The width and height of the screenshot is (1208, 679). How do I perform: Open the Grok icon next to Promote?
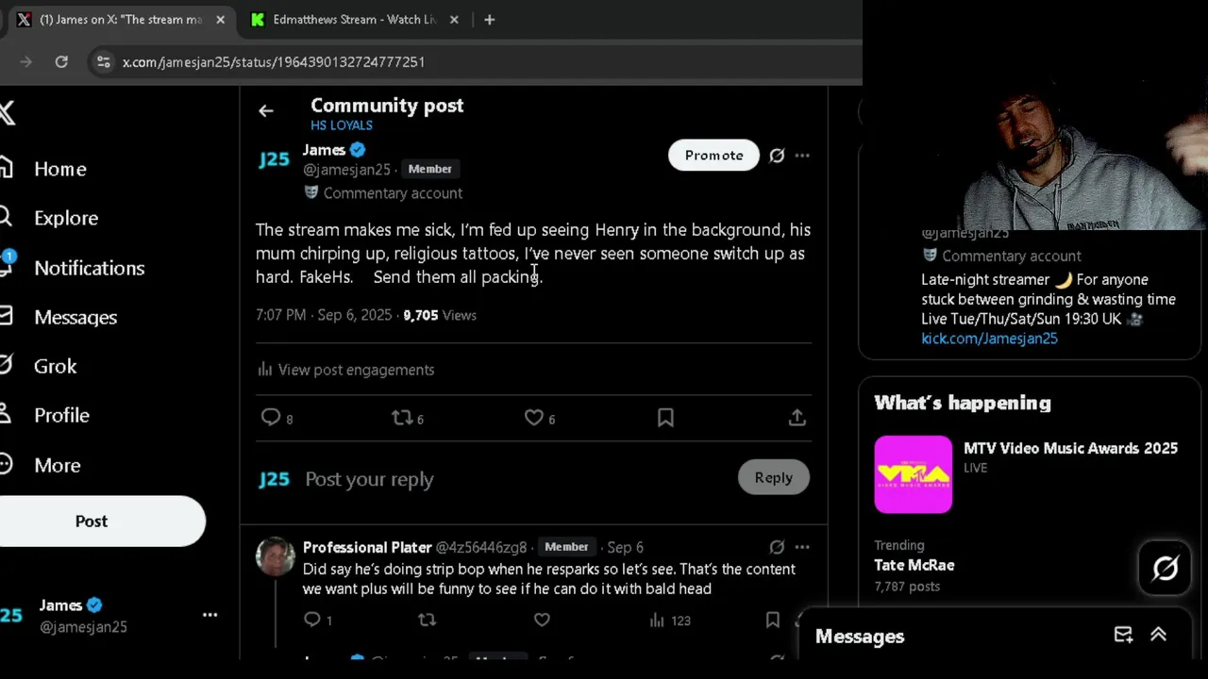[777, 156]
